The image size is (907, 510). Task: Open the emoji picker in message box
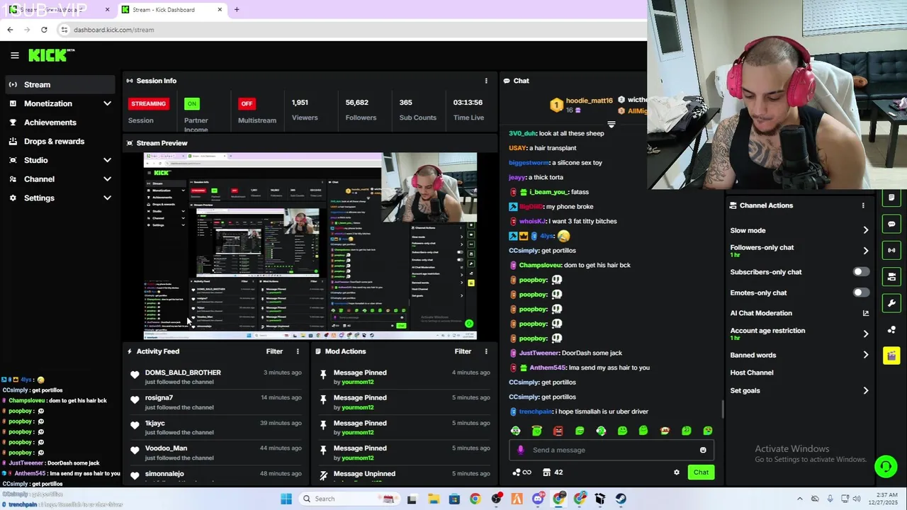703,450
